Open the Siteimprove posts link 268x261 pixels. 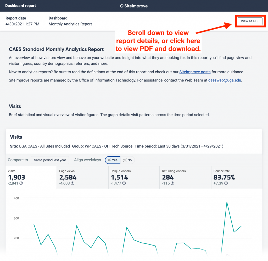tap(195, 72)
